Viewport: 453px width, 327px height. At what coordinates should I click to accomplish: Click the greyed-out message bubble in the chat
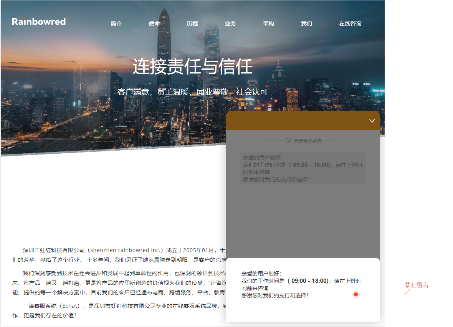[303, 168]
